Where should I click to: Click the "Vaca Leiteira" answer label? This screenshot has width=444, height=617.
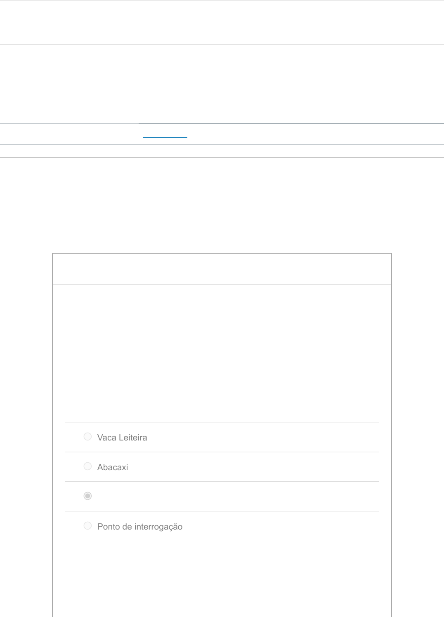point(122,438)
